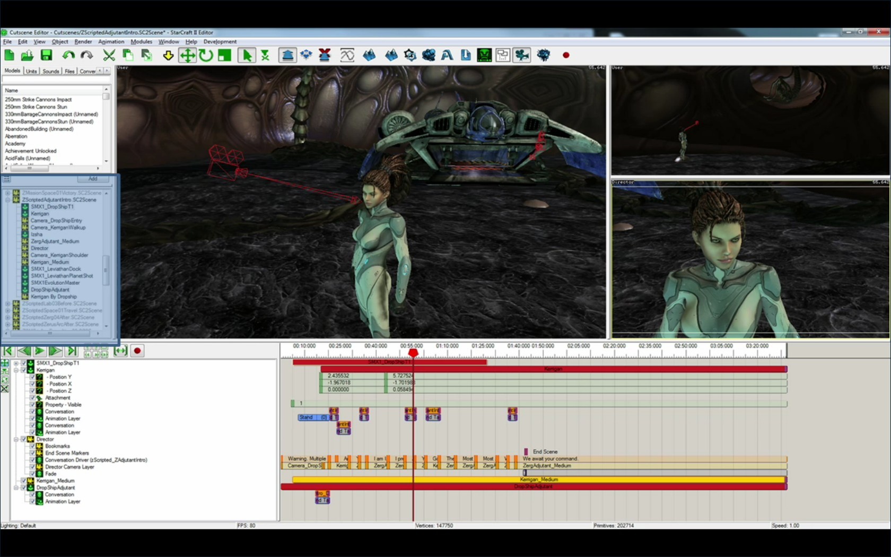Collapse the Director timeline node

pos(16,439)
